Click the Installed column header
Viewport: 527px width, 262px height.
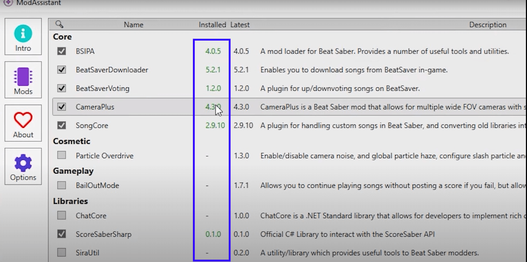(212, 25)
